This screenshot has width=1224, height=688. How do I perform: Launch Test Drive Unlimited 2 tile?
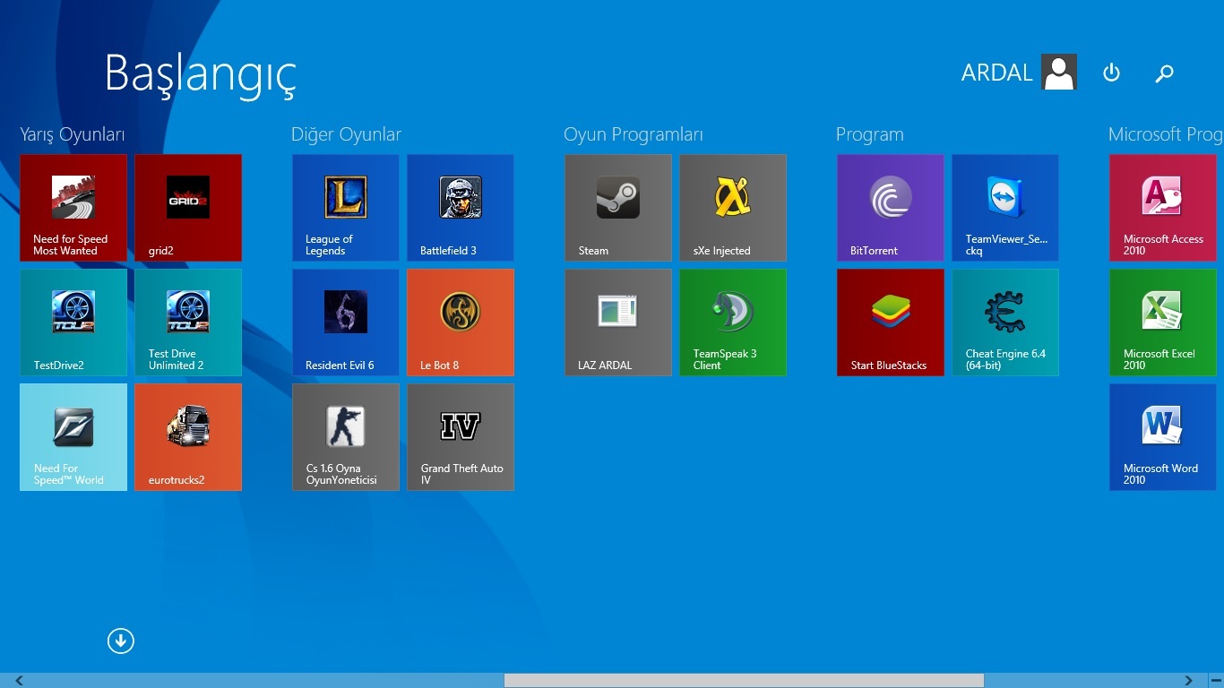pos(188,322)
